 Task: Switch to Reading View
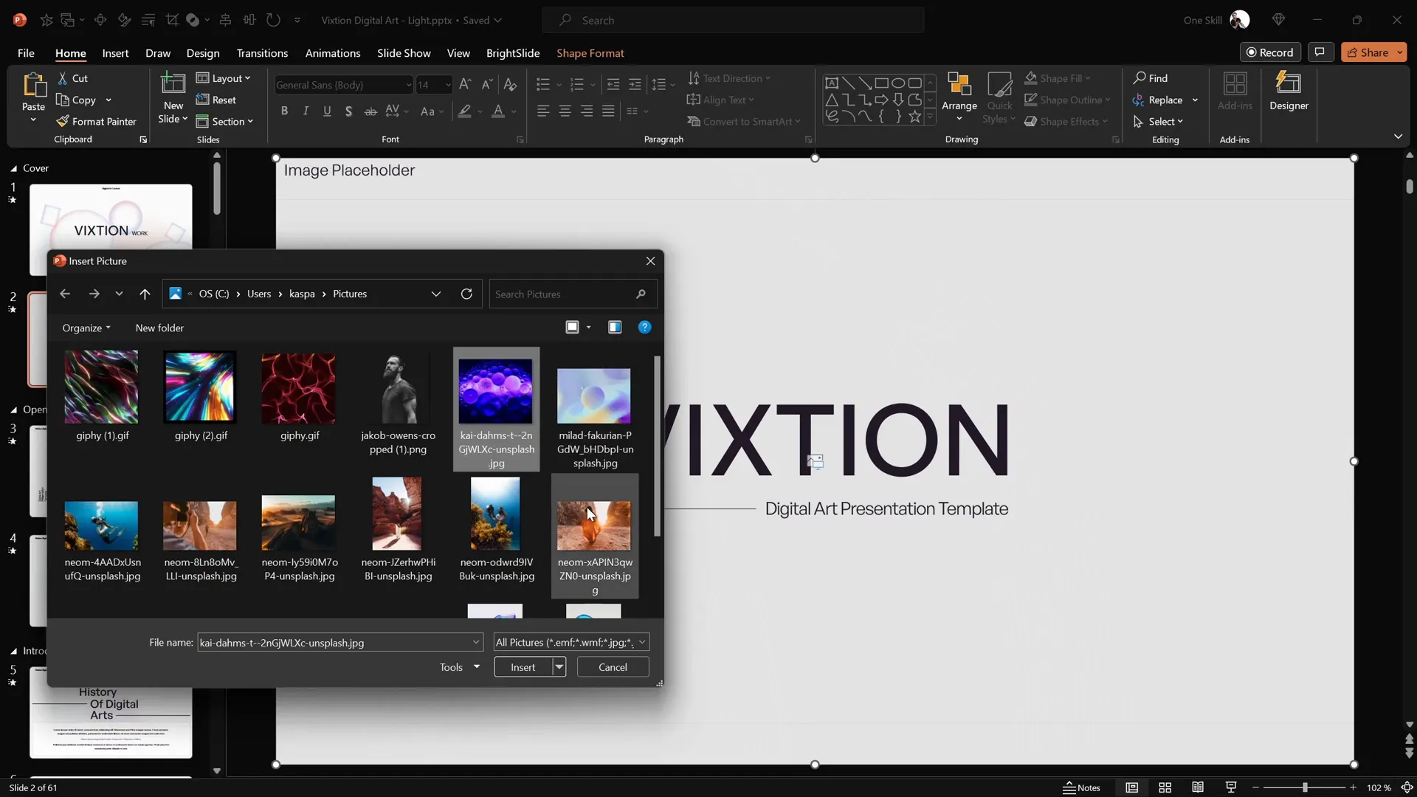tap(1198, 788)
